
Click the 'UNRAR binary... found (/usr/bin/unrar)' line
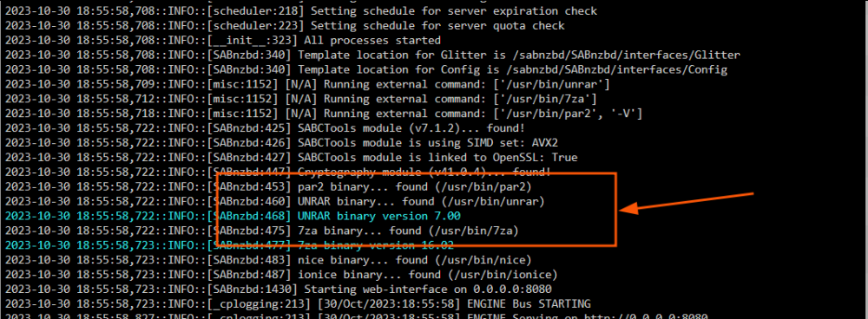pyautogui.click(x=275, y=201)
